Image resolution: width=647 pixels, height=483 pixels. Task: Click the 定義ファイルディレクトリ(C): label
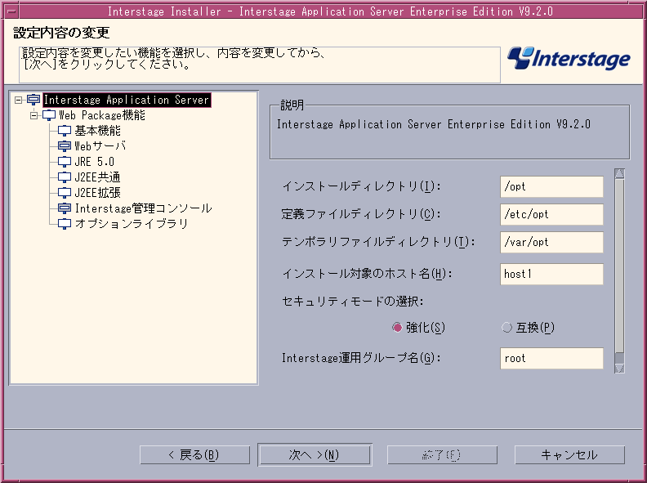coord(361,214)
